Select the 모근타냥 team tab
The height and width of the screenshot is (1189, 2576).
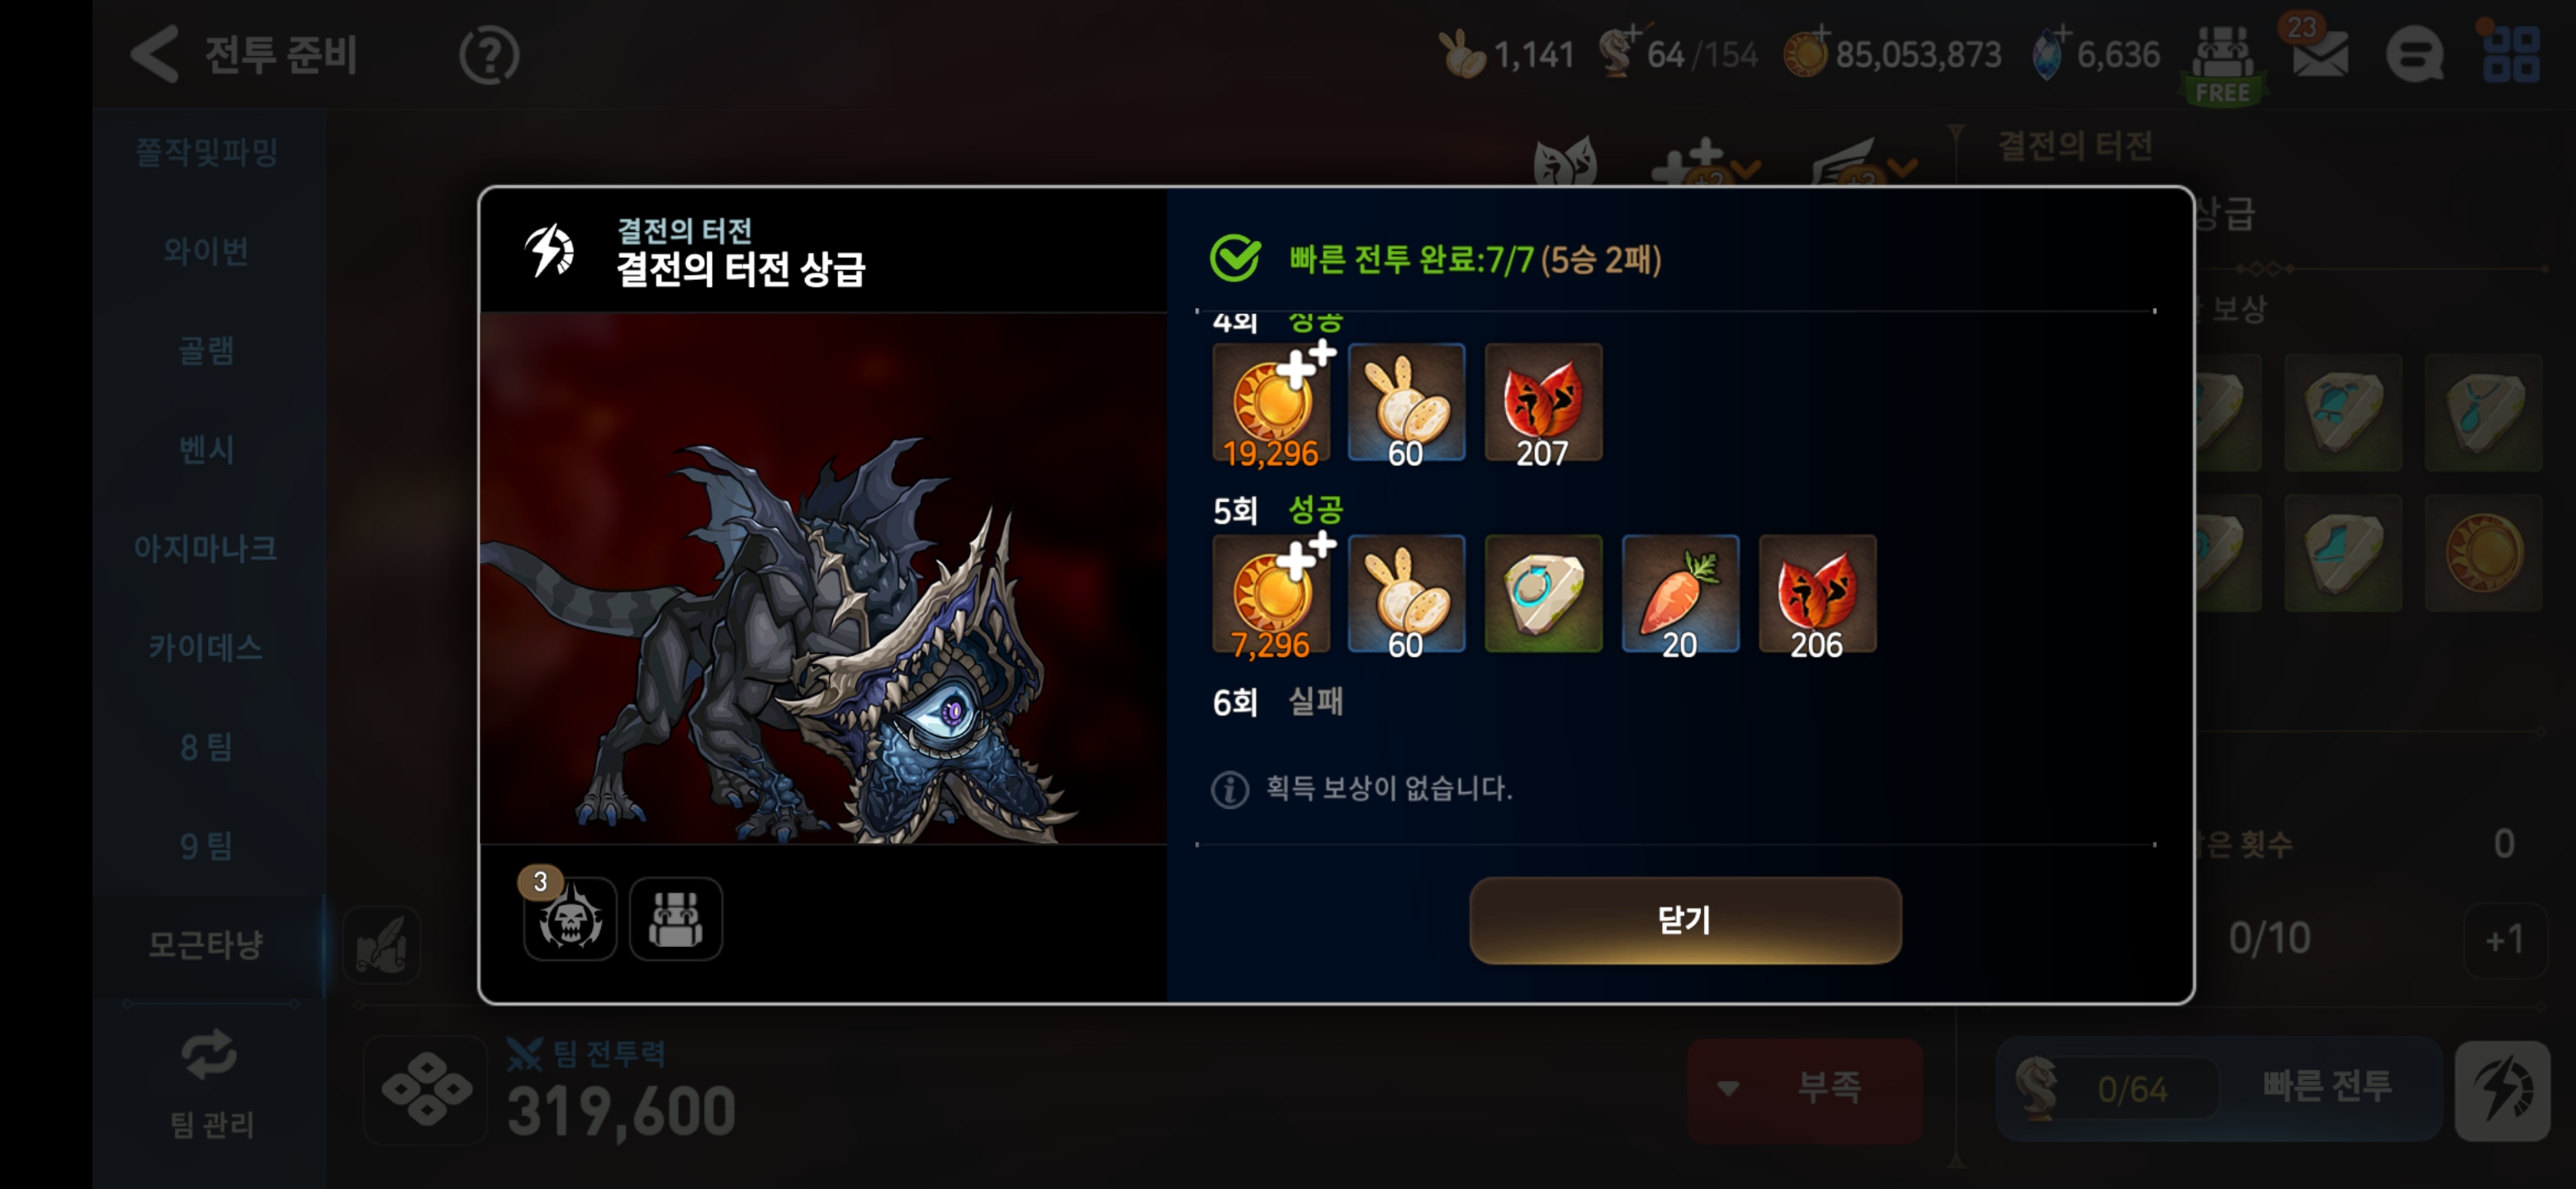pyautogui.click(x=206, y=943)
